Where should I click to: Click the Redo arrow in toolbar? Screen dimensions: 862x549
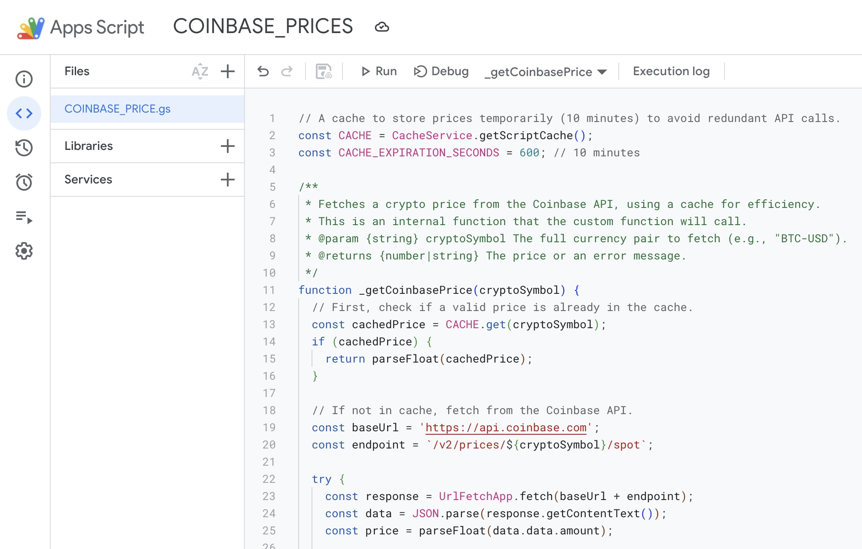(x=287, y=71)
